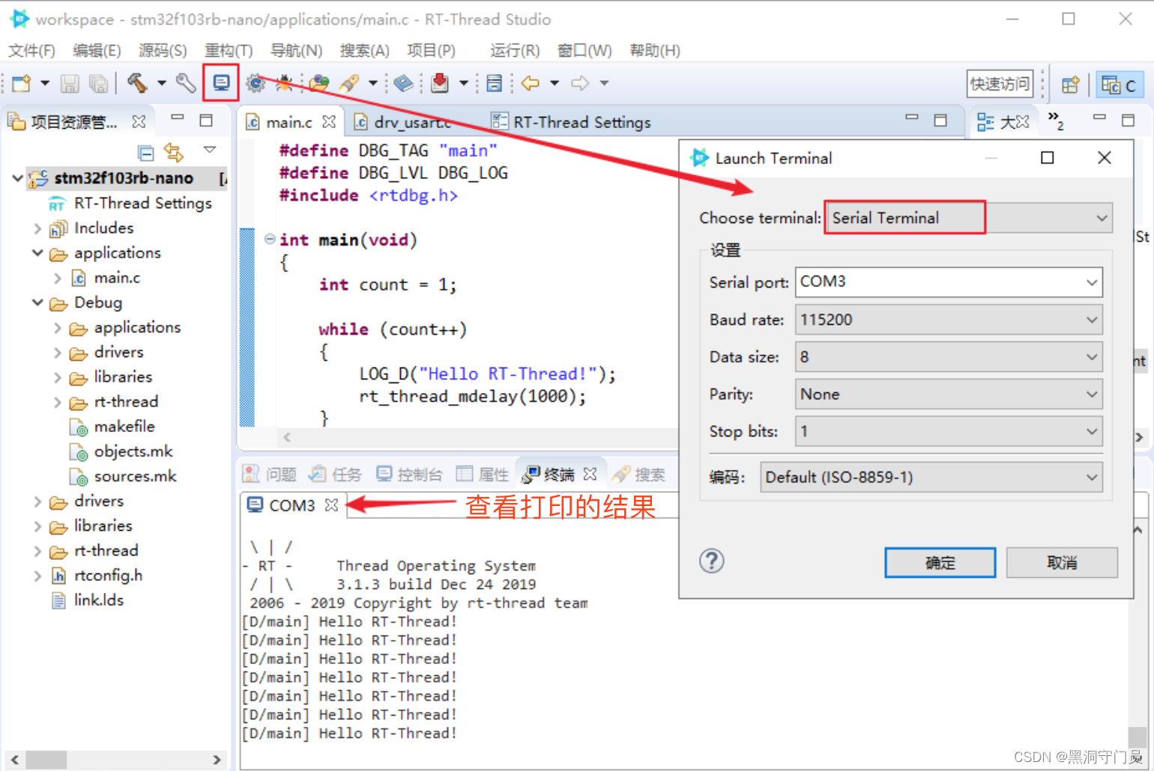Click the blue book icon in toolbar
1154x771 pixels.
pyautogui.click(x=403, y=83)
